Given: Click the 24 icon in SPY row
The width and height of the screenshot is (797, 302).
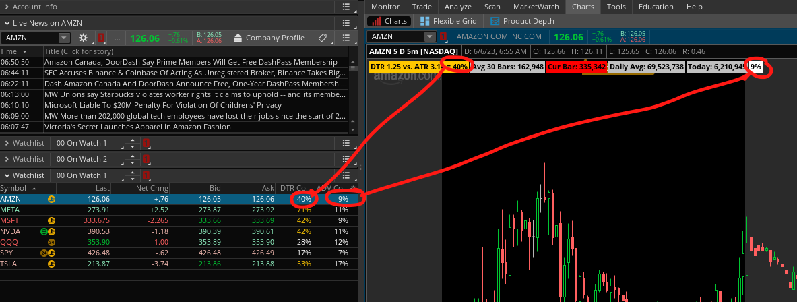Looking at the screenshot, I should pos(44,253).
